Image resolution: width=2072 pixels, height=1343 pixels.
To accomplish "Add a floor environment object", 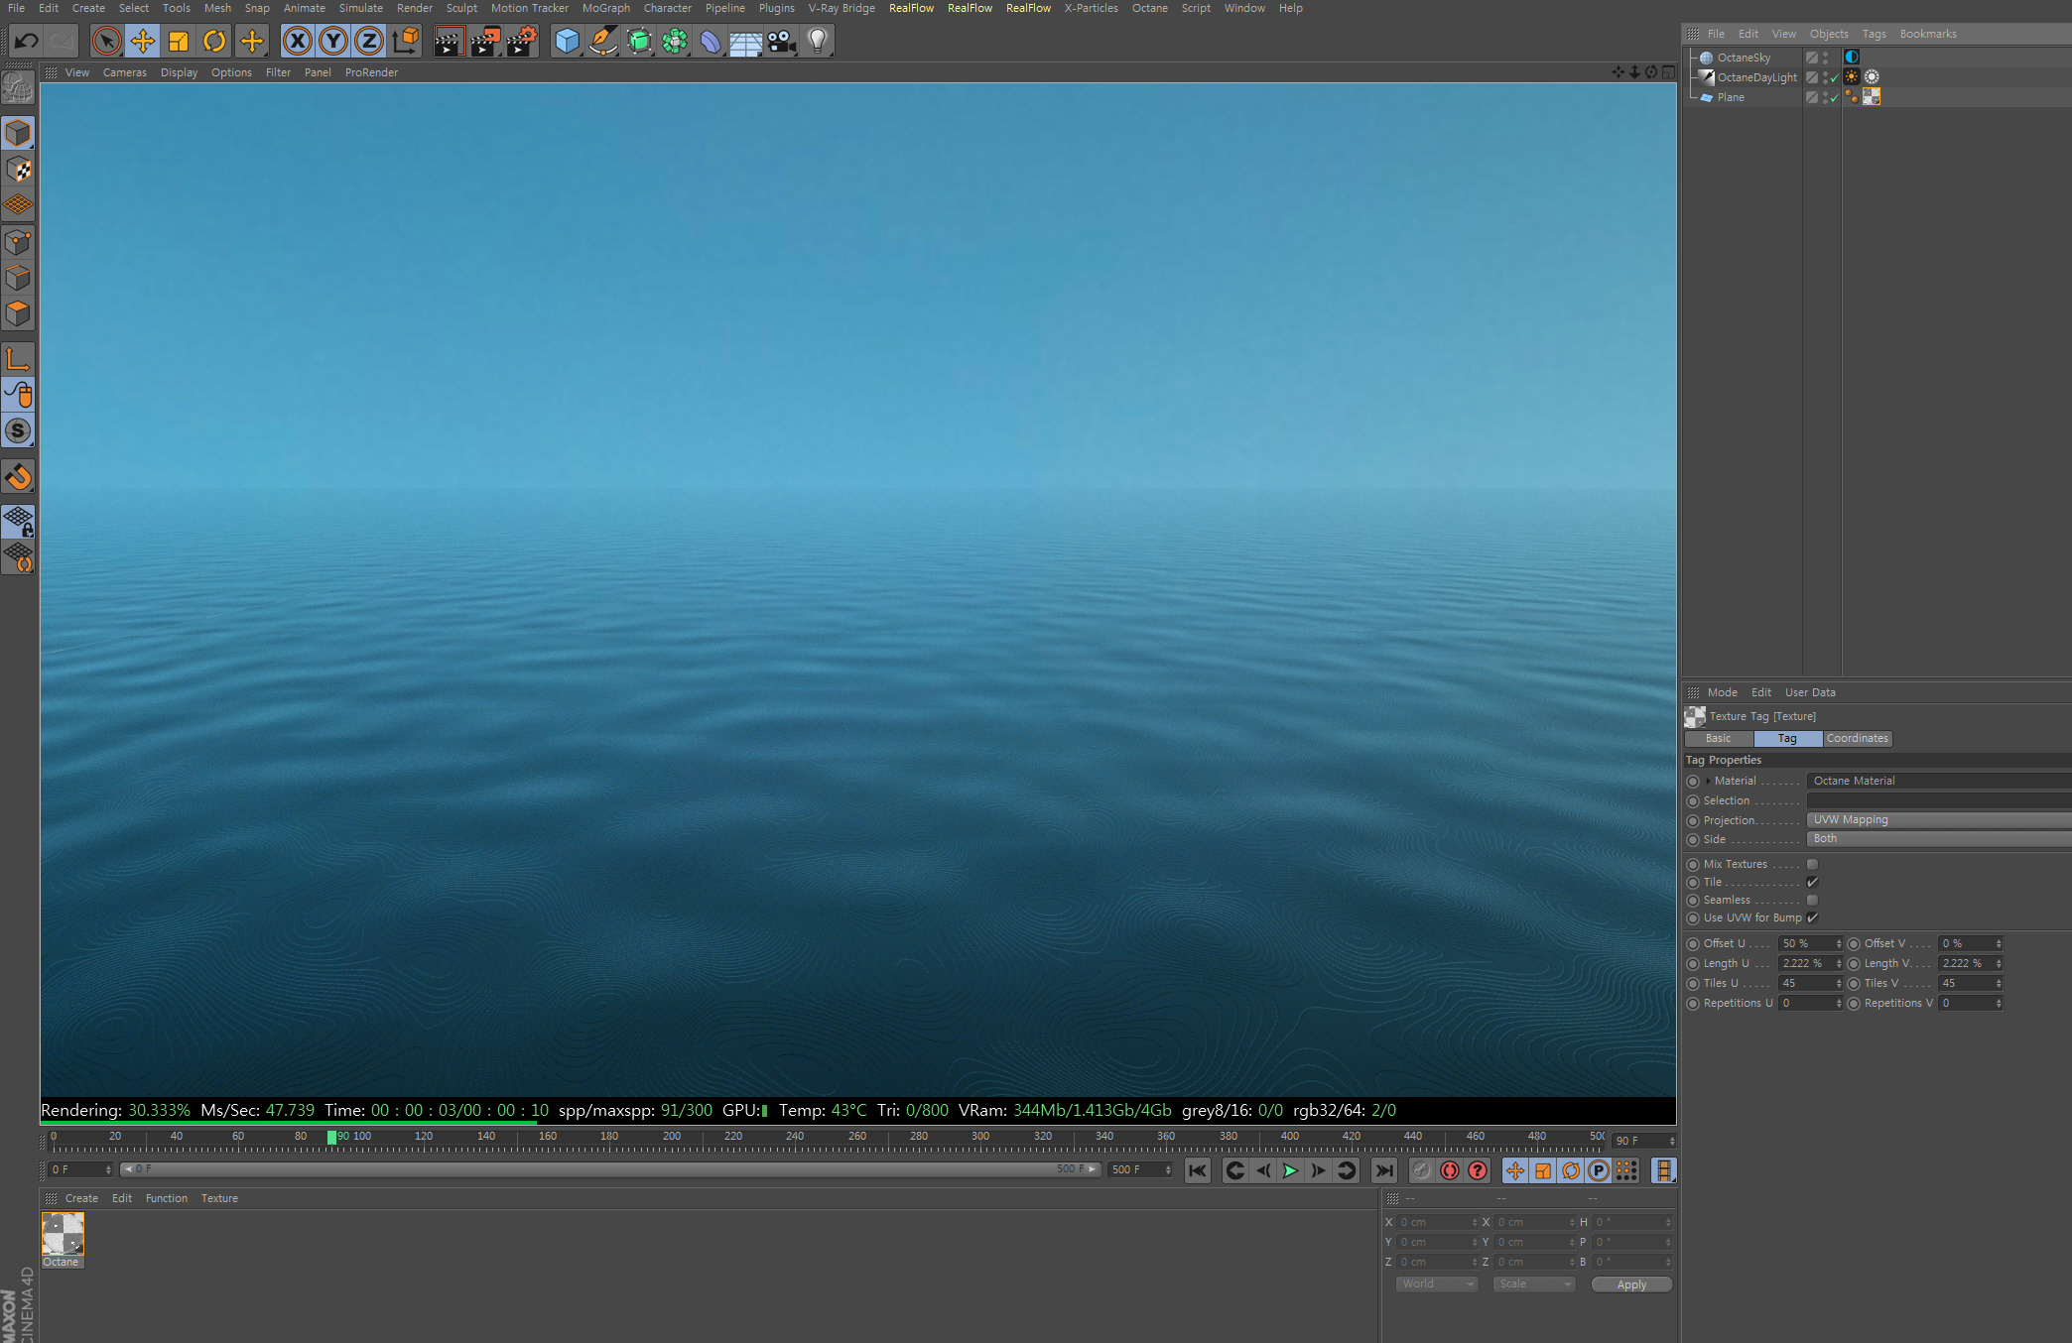I will click(x=746, y=41).
